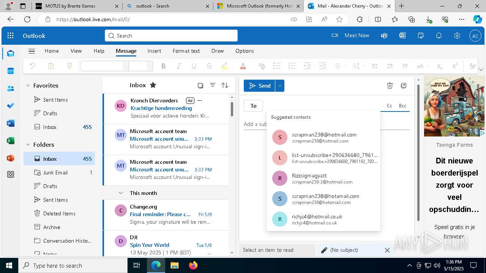This screenshot has width=486, height=273.
Task: Open Mail in the left app rail
Action: click(11, 53)
